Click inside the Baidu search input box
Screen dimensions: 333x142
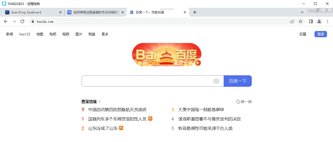[x=147, y=81]
